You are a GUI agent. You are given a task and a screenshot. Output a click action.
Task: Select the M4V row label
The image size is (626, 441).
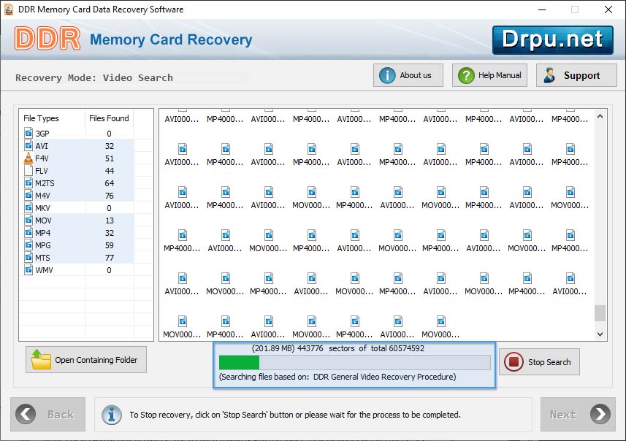coord(42,196)
